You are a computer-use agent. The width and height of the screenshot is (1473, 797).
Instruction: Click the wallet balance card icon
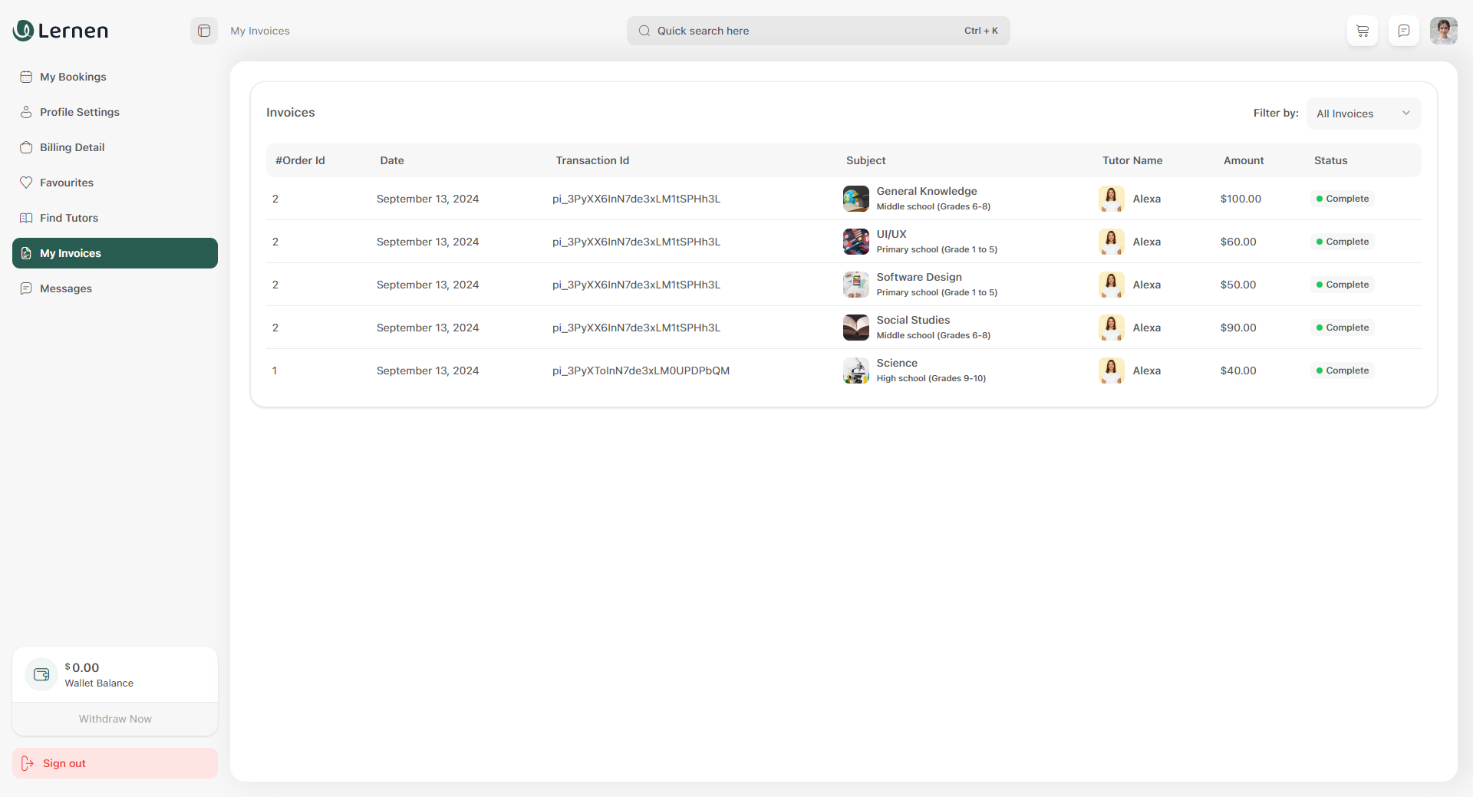click(x=41, y=674)
